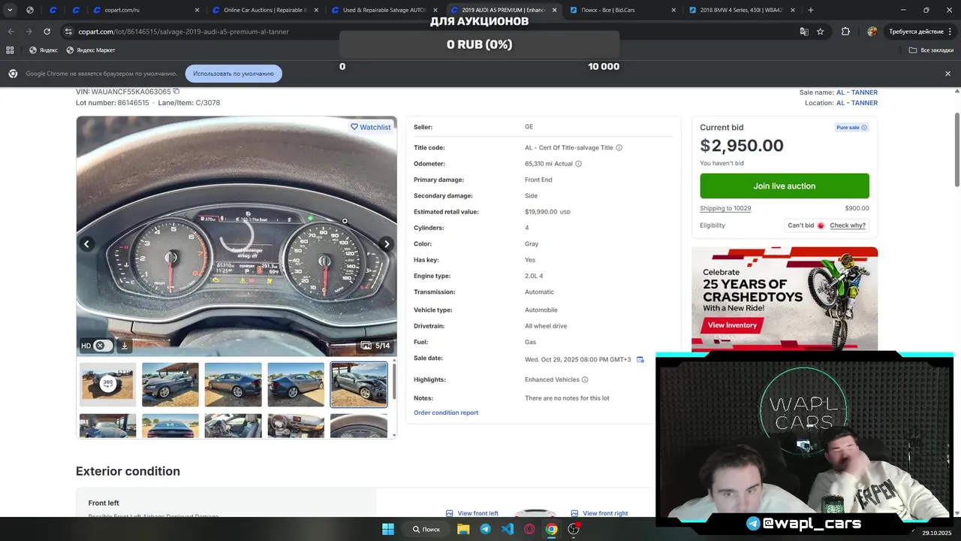Open the 360 view thumbnail
Screen dimensions: 961x541
tap(108, 384)
